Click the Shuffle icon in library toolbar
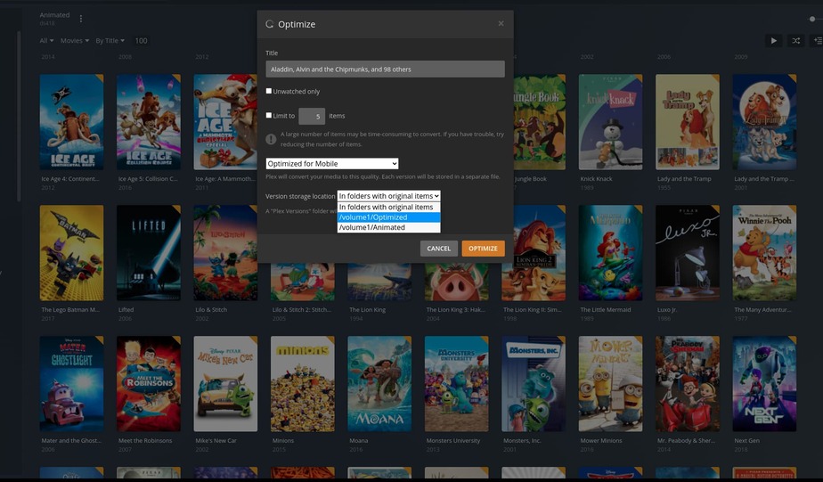 [x=795, y=40]
